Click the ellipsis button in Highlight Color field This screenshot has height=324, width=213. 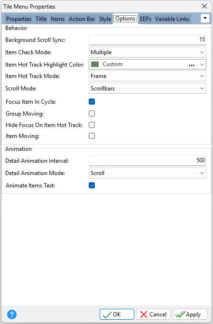click(192, 65)
